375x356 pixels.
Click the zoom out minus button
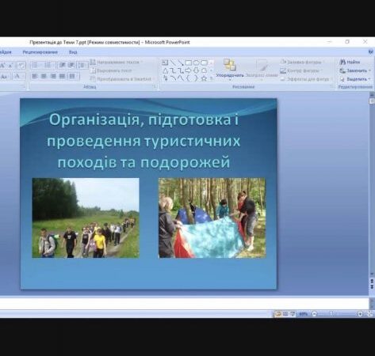[314, 314]
